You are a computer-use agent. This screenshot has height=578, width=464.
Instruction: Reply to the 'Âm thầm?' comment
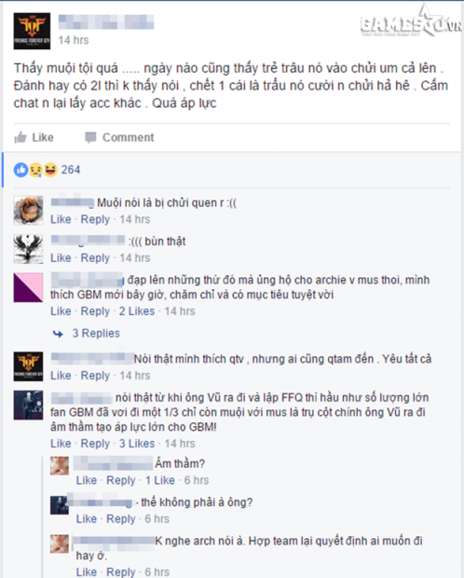click(x=121, y=480)
